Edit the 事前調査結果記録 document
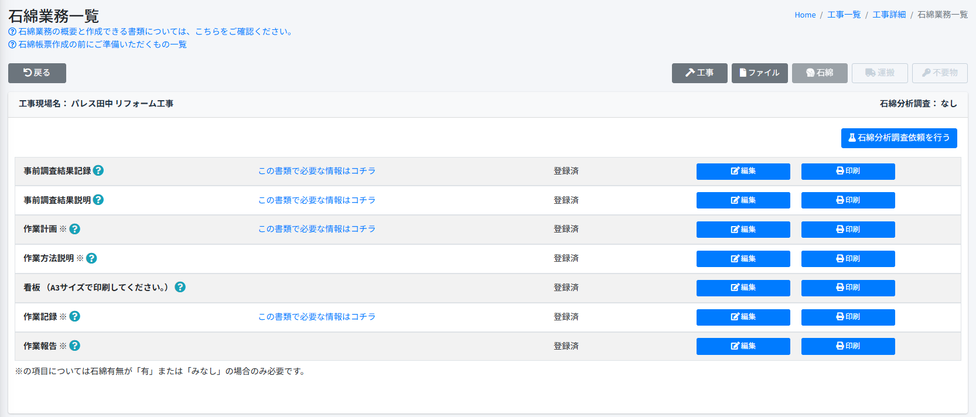Screen dimensions: 976x417 [x=743, y=171]
